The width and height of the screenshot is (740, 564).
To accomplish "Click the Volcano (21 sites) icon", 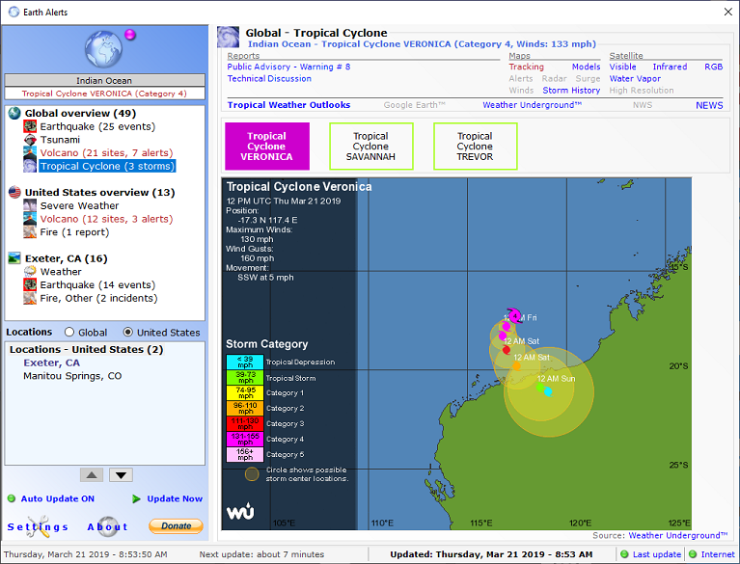I will coord(30,152).
